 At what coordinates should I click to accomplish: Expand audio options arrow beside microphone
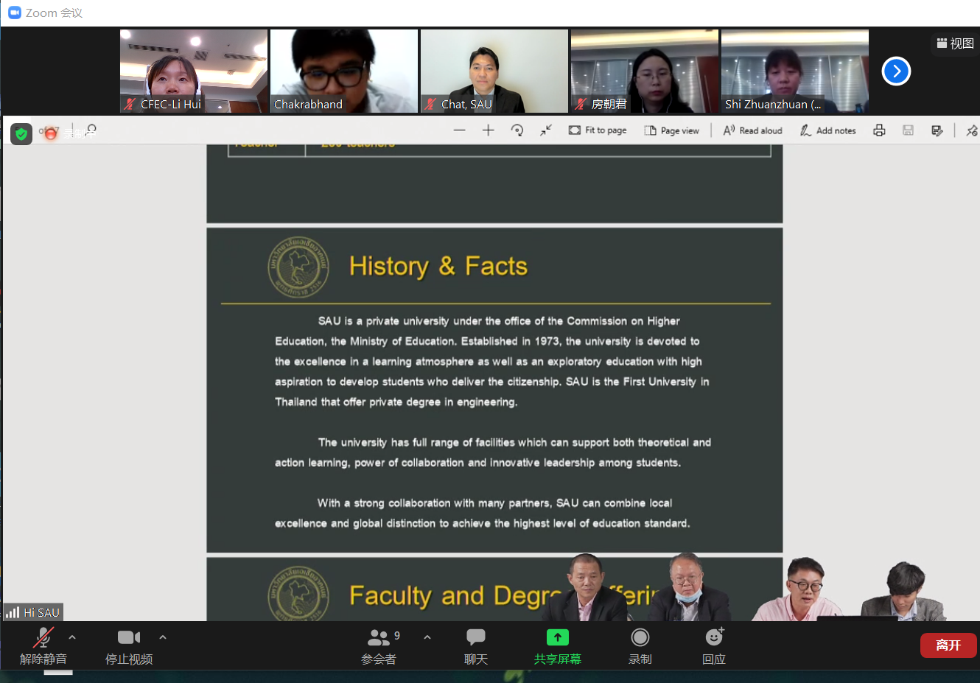pos(72,637)
